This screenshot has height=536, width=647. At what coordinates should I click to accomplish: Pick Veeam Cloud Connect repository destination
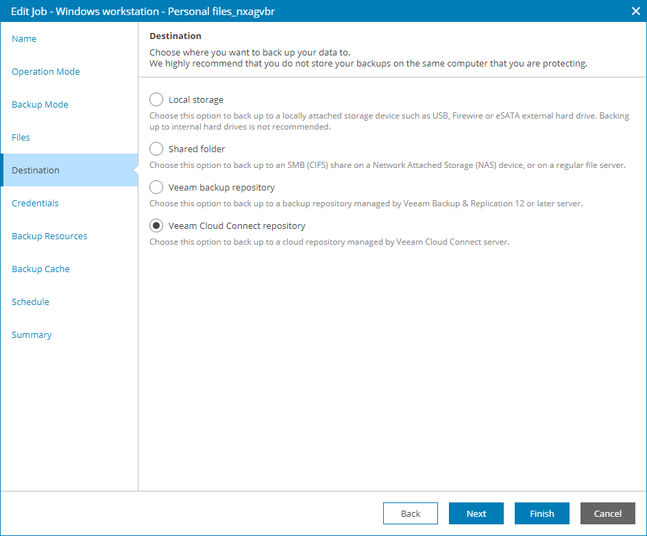point(156,226)
